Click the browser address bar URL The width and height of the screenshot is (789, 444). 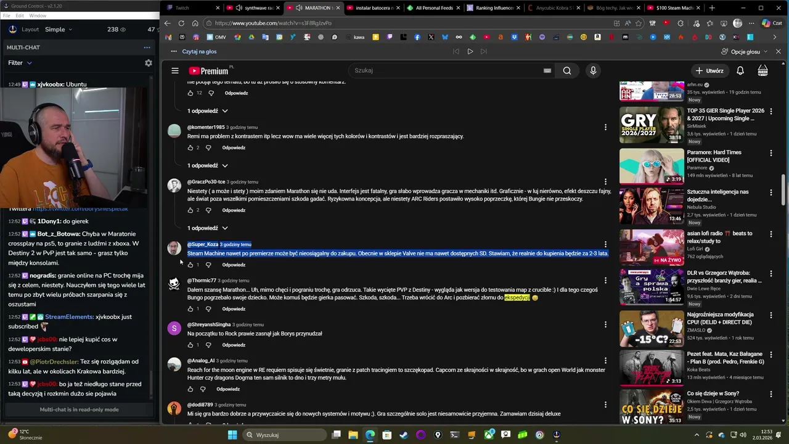(273, 23)
